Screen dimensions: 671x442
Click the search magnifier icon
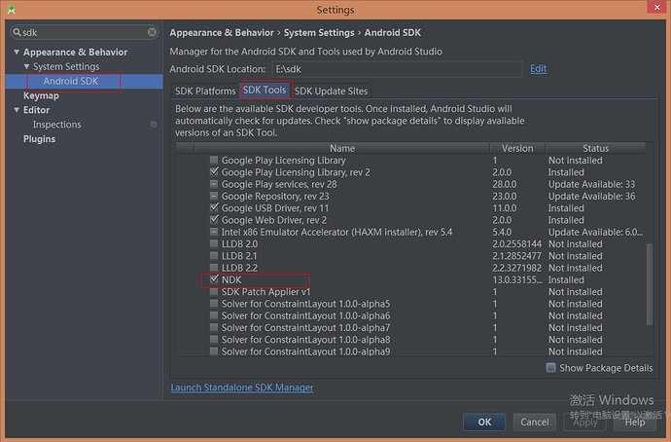point(18,32)
